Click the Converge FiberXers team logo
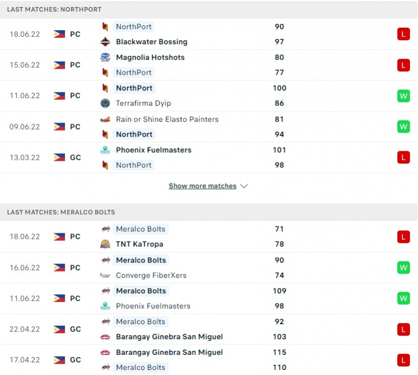418x375 pixels. pyautogui.click(x=105, y=275)
